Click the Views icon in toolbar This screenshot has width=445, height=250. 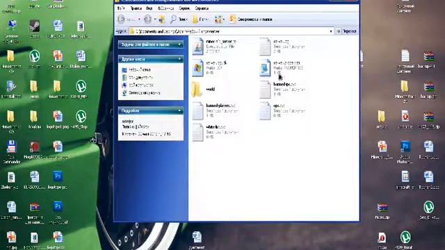218,19
